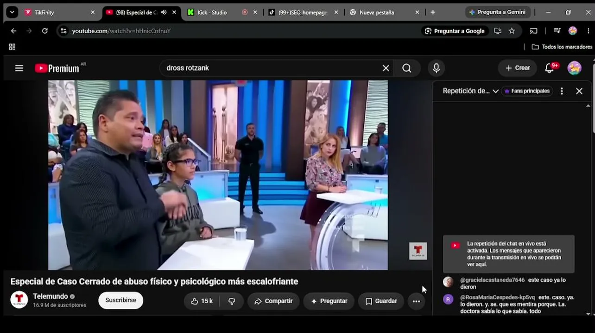Screen dimensions: 595x333
Task: Go forward to the next page
Action: (x=29, y=31)
